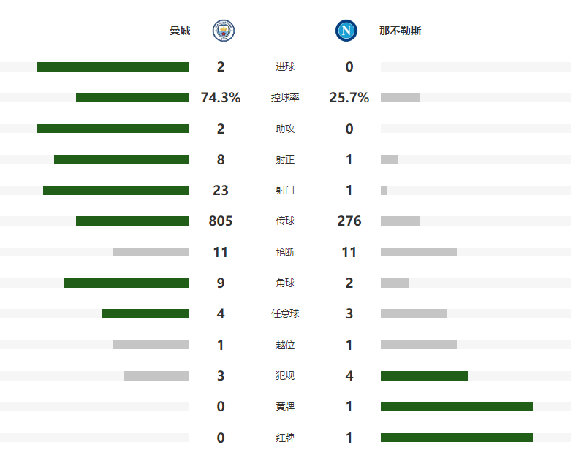Select the 越位 stat label

click(x=285, y=345)
